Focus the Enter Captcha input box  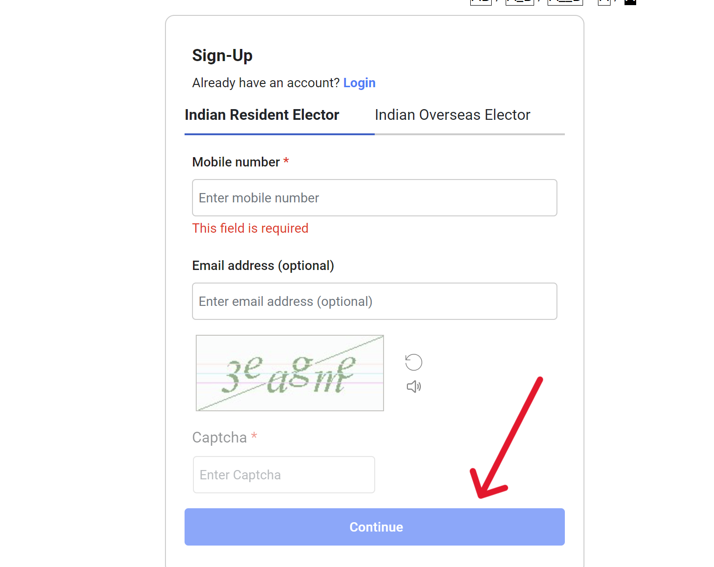[284, 474]
